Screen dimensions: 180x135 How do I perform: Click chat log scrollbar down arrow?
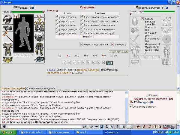[x=126, y=122]
